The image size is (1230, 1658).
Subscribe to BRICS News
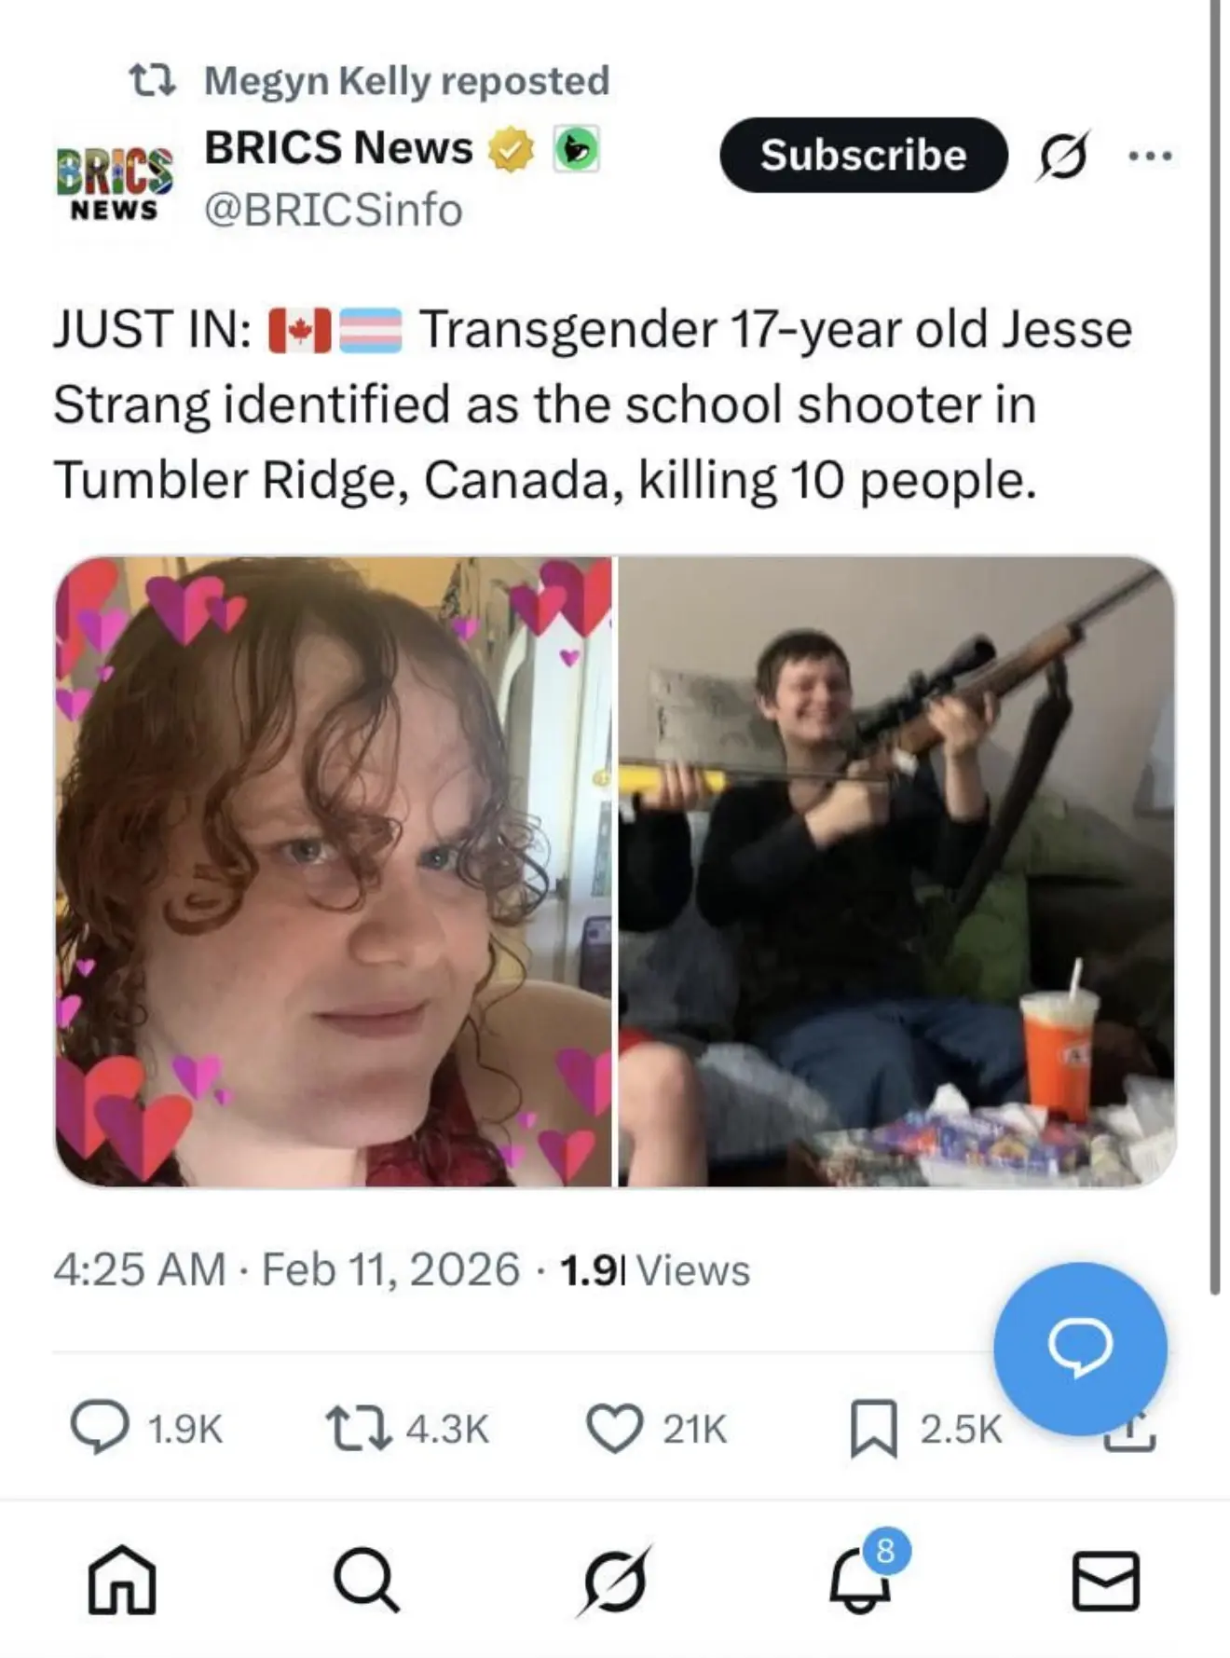(864, 155)
